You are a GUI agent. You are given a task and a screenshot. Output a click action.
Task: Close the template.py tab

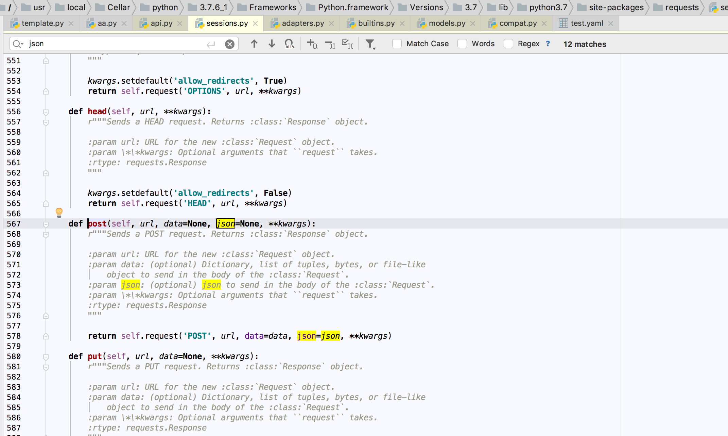[x=71, y=23]
